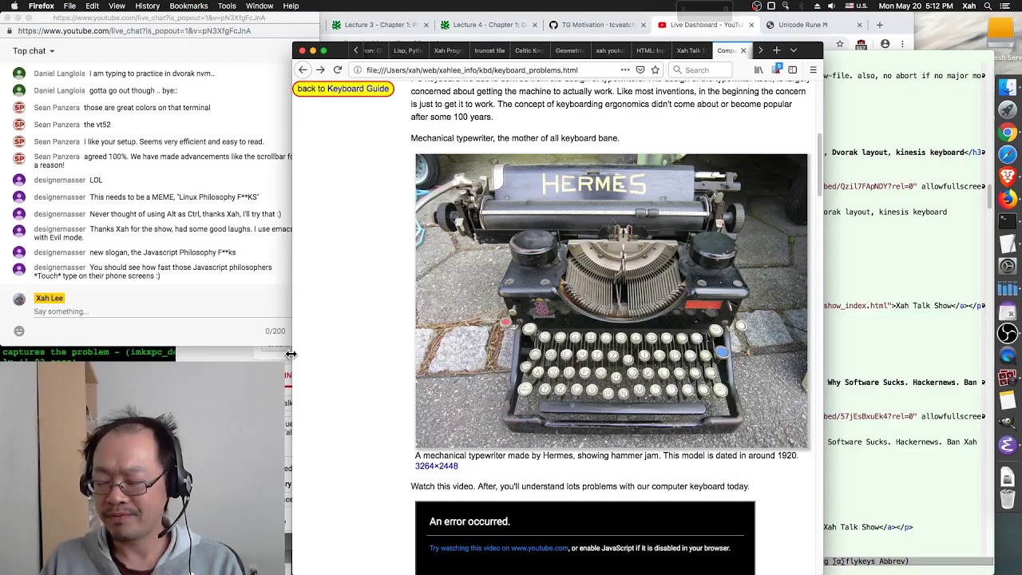Click the profile avatar in background browser toolbar
This screenshot has width=1022, height=575.
885,44
